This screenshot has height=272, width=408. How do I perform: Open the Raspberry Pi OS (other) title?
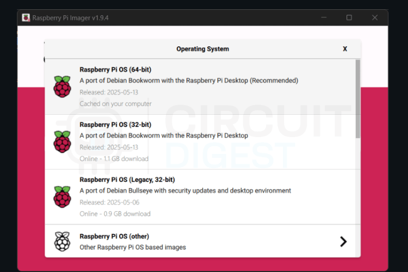pyautogui.click(x=114, y=237)
